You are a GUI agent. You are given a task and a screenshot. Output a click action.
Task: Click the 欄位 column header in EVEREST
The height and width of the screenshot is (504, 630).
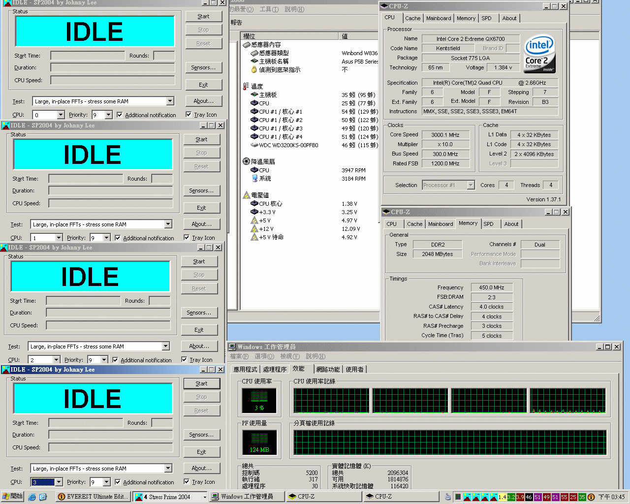coord(289,36)
